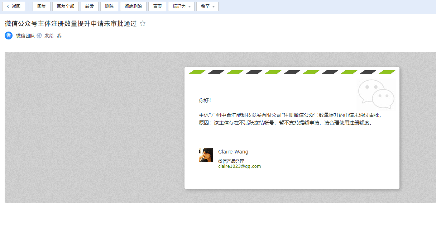Star this email next to the subject
This screenshot has width=436, height=232.
tap(143, 24)
